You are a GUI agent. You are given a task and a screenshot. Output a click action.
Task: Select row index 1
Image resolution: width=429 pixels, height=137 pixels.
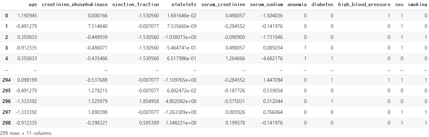point(7,26)
